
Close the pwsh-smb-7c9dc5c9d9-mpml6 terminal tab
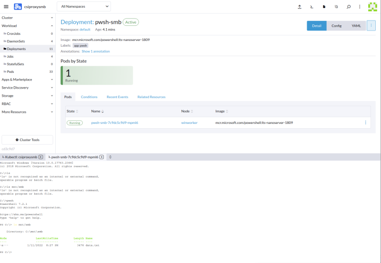click(x=101, y=157)
